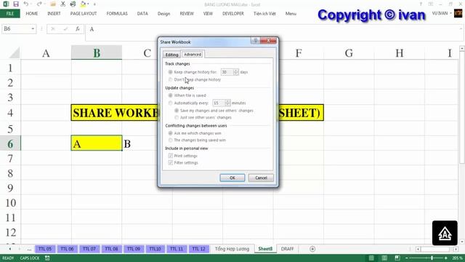Open the FILE ribbon tab

pos(10,14)
